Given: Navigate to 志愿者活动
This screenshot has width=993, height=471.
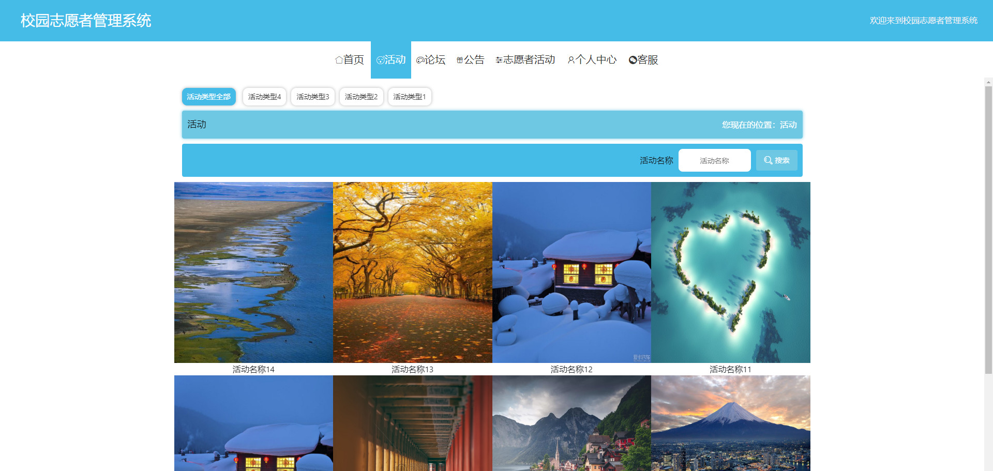Looking at the screenshot, I should [x=525, y=60].
